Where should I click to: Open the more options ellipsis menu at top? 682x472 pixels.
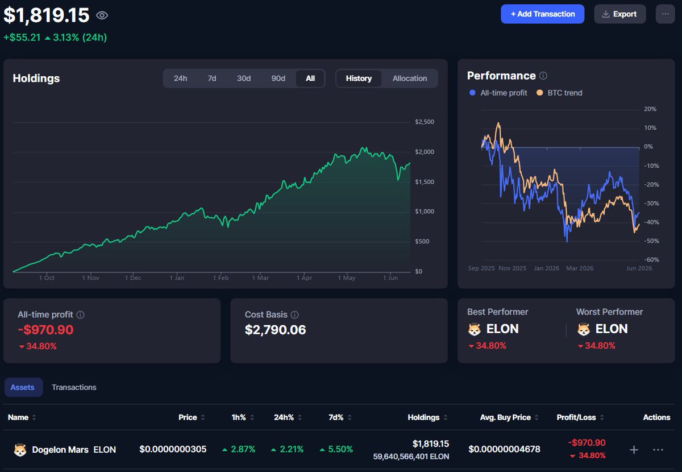666,14
